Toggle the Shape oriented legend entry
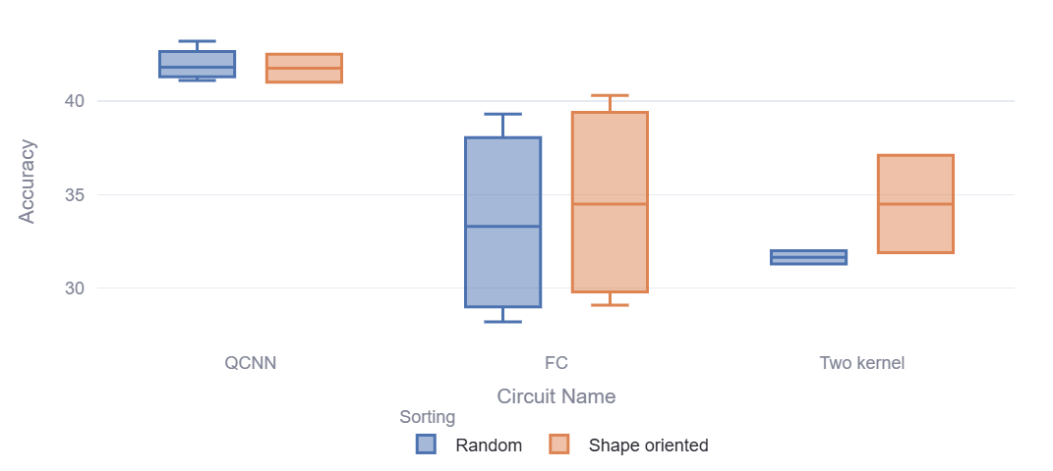The width and height of the screenshot is (1053, 471). tap(648, 445)
